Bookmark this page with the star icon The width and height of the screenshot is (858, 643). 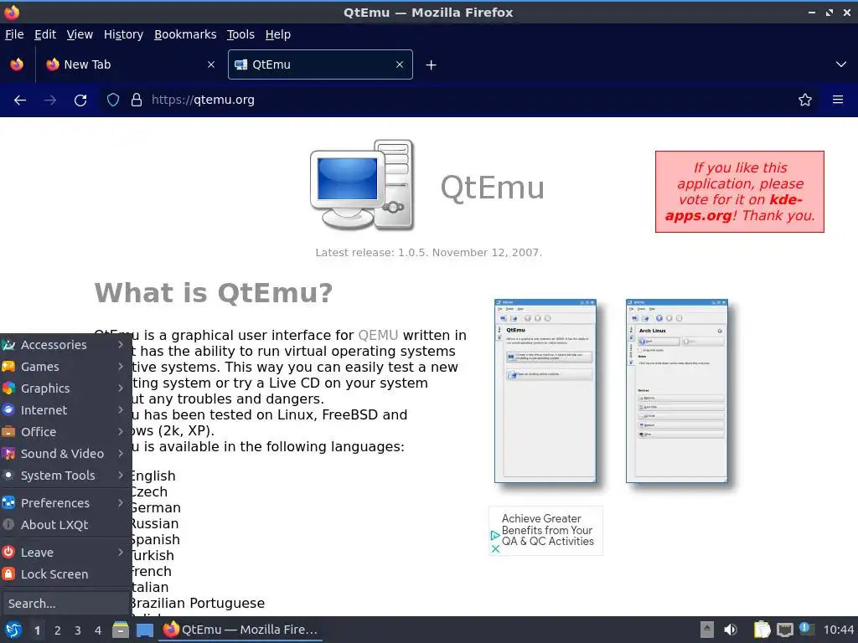coord(805,100)
